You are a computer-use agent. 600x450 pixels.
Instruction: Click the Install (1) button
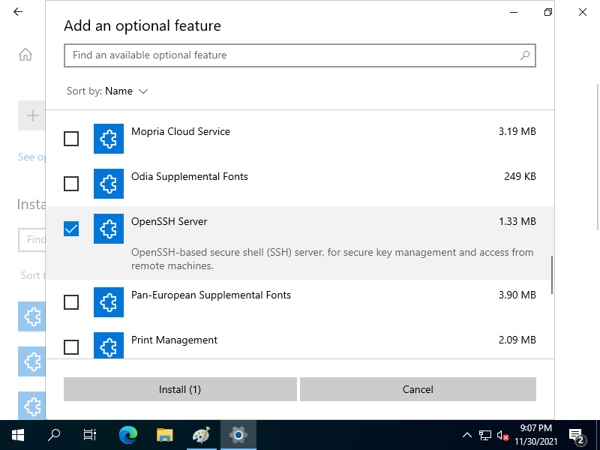pos(180,389)
